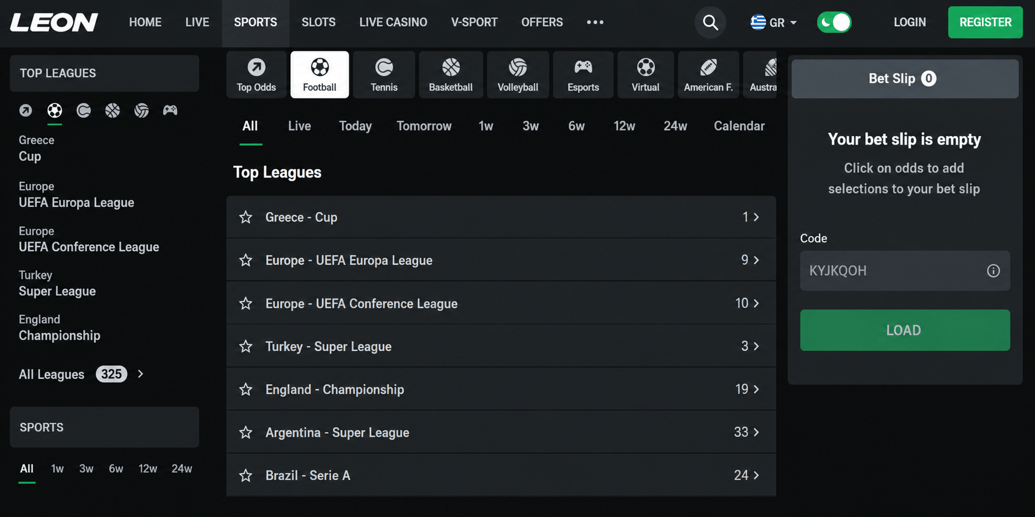
Task: Expand the England - Championship row
Action: click(x=501, y=389)
